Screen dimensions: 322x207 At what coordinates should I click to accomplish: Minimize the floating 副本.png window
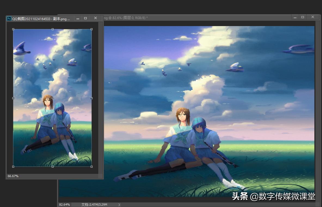click(x=78, y=18)
